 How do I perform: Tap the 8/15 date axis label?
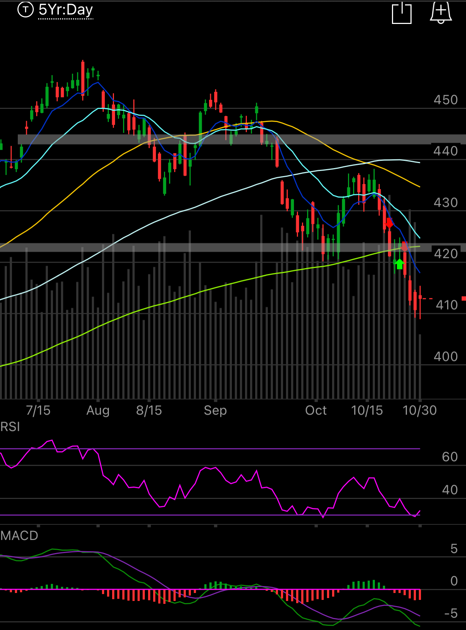(149, 410)
